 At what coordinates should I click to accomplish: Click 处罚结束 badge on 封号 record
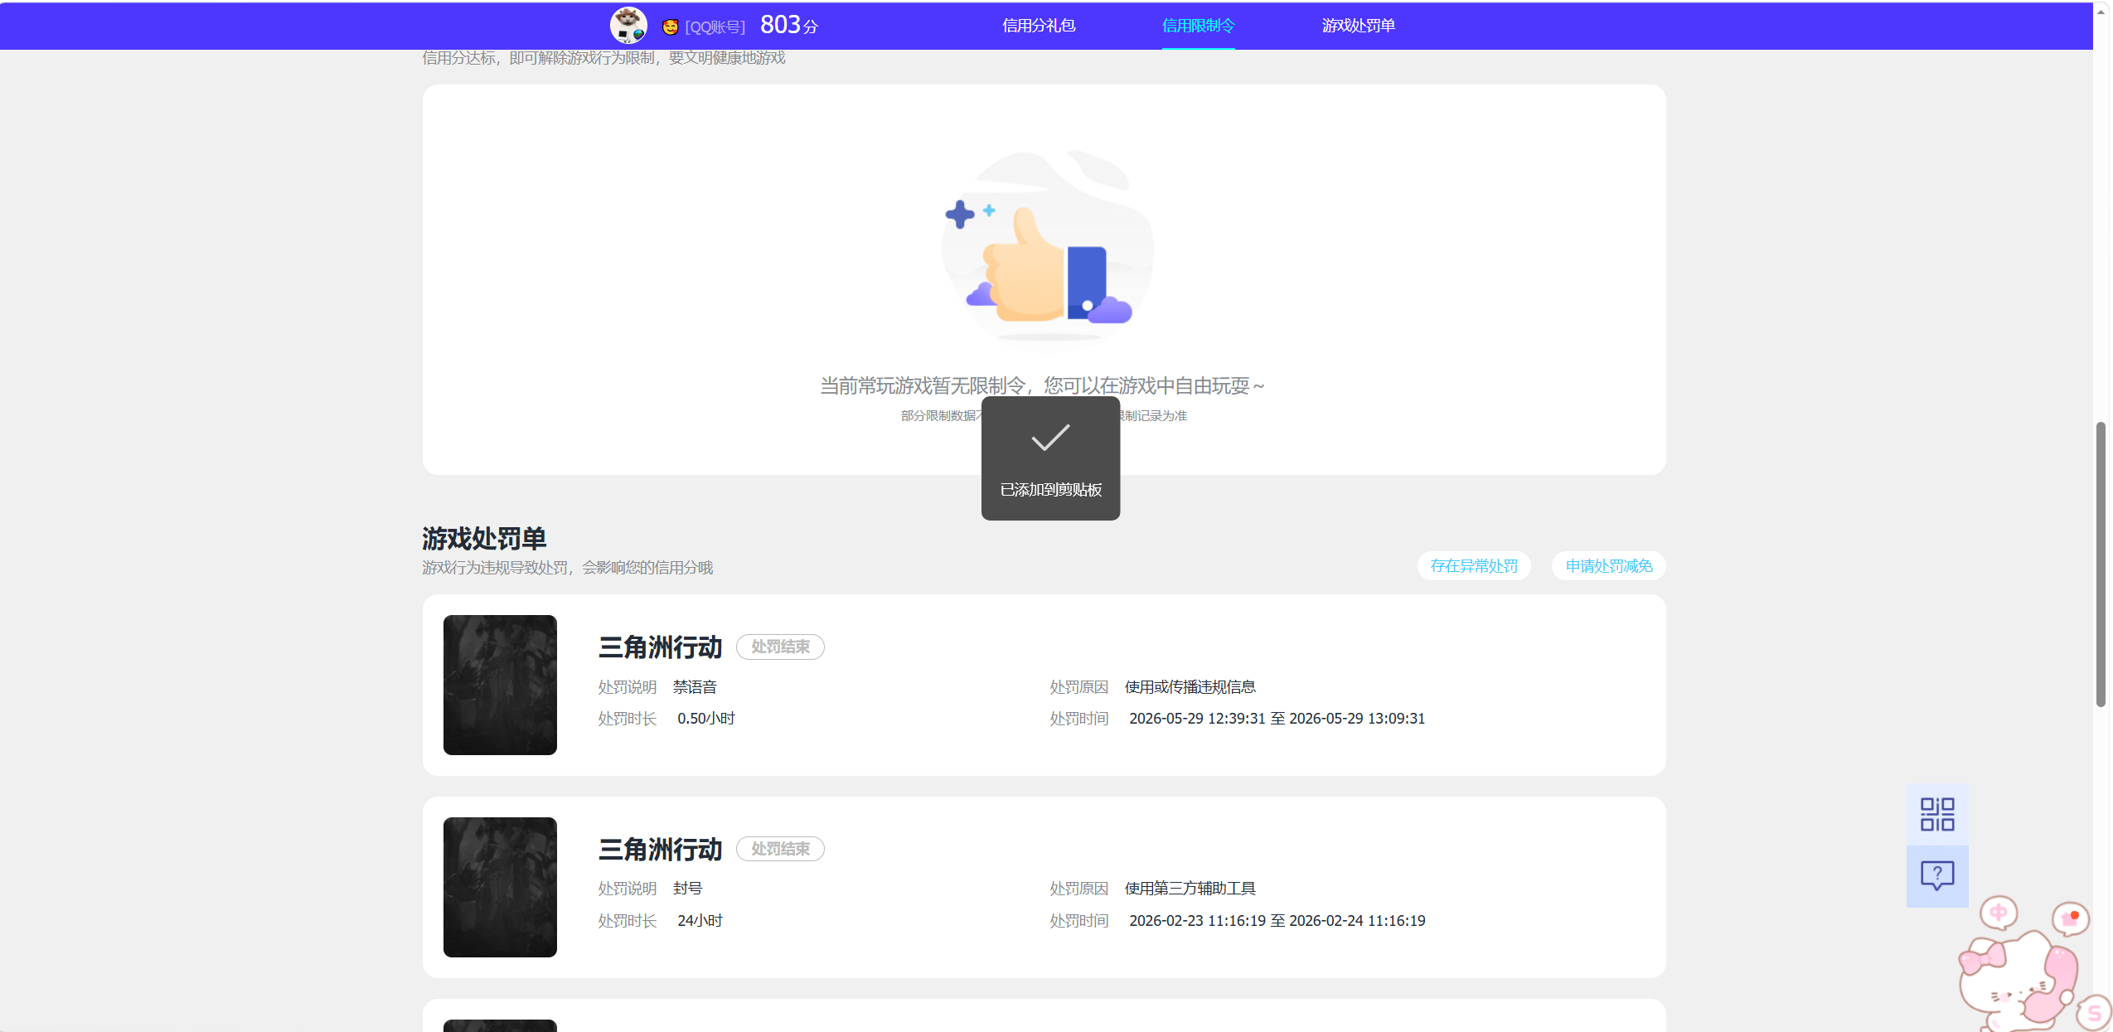[780, 849]
